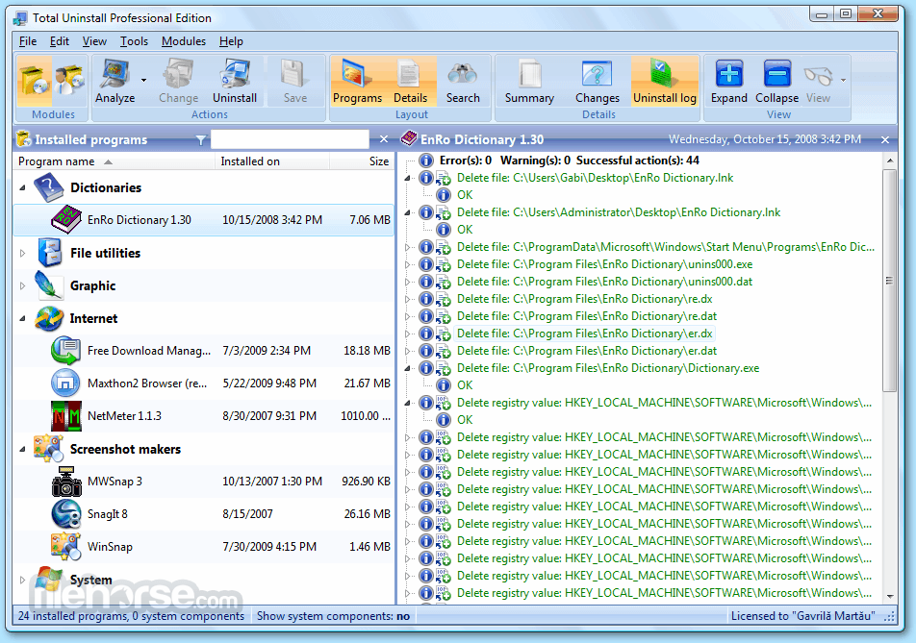This screenshot has width=916, height=643.
Task: Collapse the Gabi Desktop EnRo Dictionary.lnk entry
Action: (408, 178)
